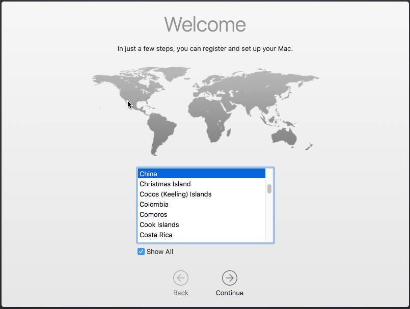The image size is (410, 309).
Task: Click the Back text label
Action: point(181,293)
